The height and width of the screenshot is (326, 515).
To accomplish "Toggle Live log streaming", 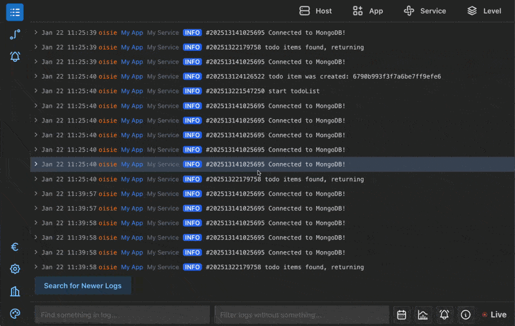I will click(494, 315).
